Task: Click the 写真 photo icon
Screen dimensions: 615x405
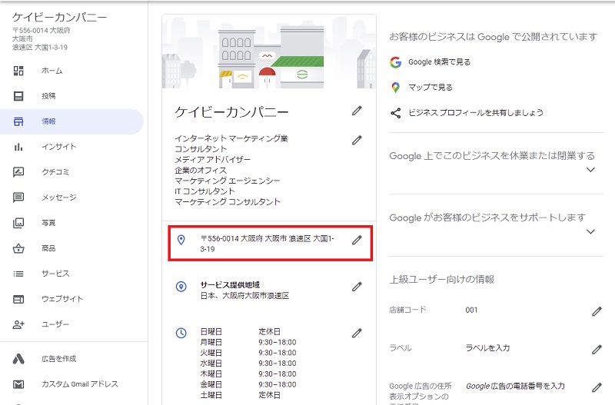Action: [18, 223]
